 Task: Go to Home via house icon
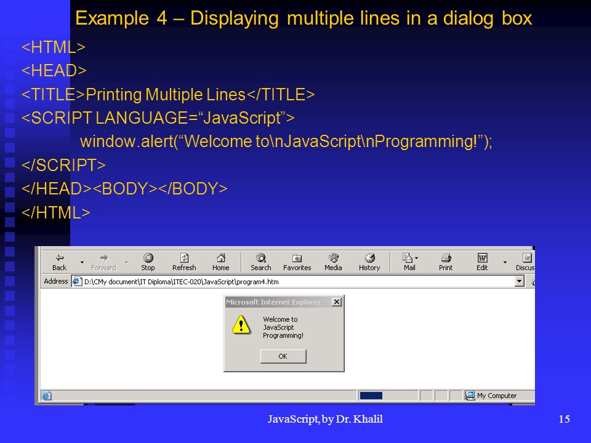pos(221,258)
